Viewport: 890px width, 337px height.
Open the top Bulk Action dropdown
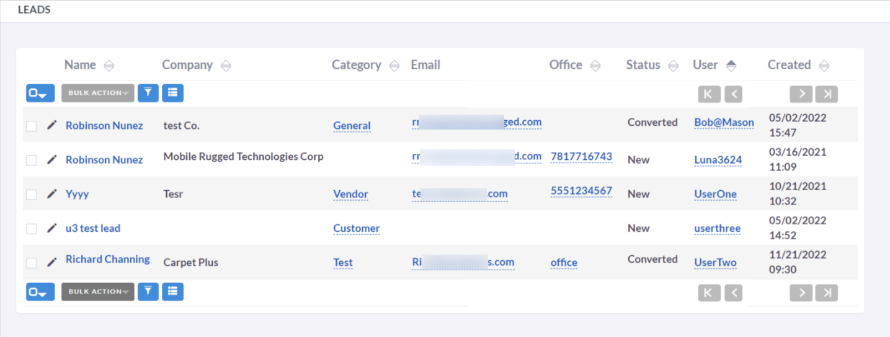(98, 93)
